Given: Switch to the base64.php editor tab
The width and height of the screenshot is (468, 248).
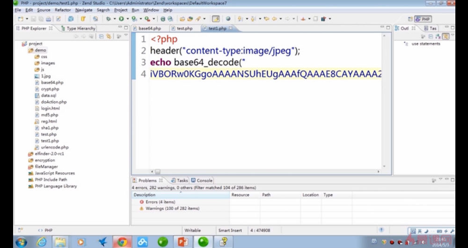Looking at the screenshot, I should [x=150, y=29].
